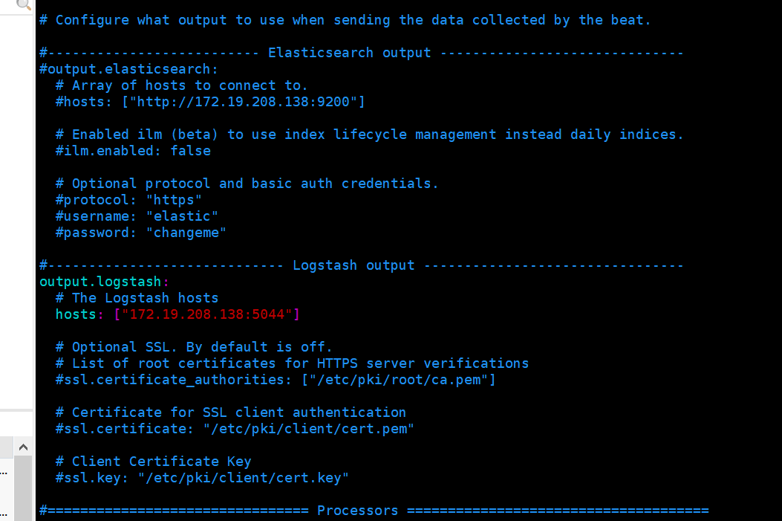Click the Processors section header
The image size is (782, 521).
357,511
